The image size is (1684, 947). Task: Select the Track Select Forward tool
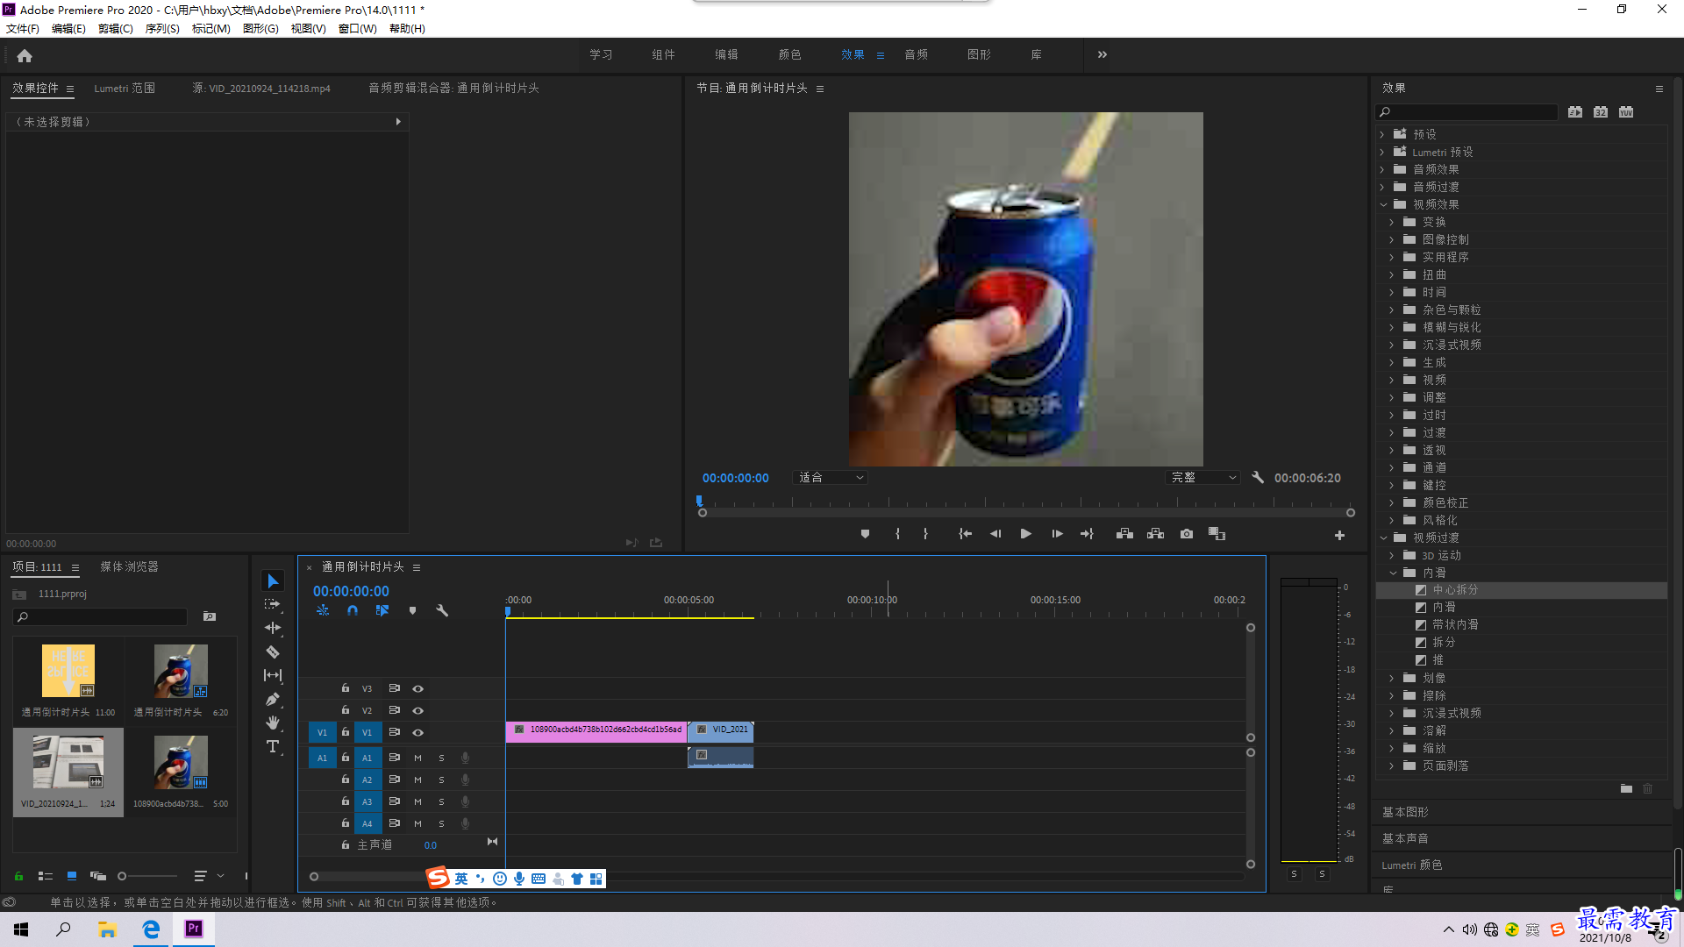pos(273,604)
